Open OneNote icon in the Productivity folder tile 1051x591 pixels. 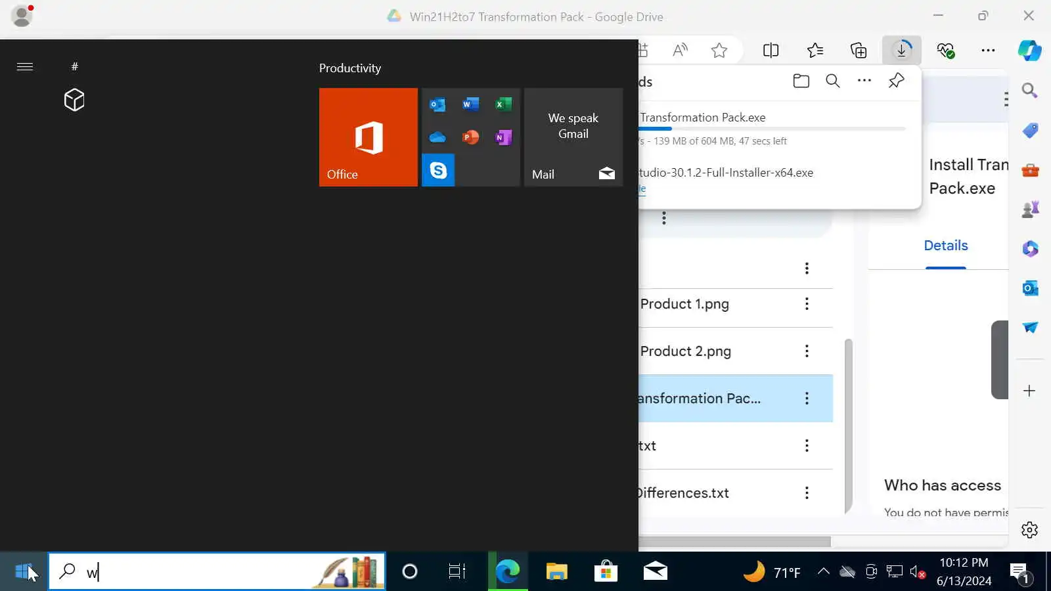click(x=503, y=137)
